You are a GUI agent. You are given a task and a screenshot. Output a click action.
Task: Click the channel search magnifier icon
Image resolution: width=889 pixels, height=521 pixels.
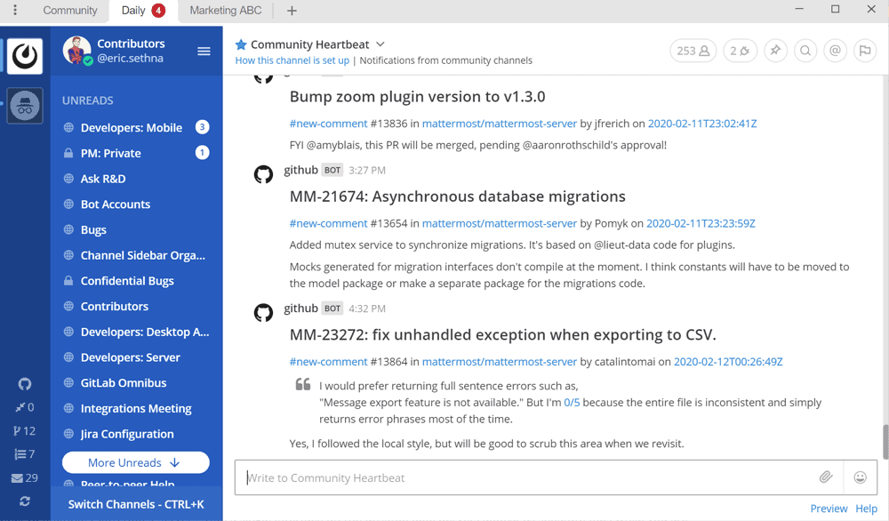(805, 51)
